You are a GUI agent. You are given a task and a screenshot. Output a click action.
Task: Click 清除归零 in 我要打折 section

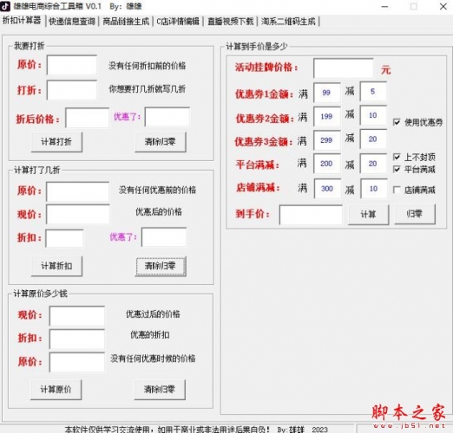(161, 142)
